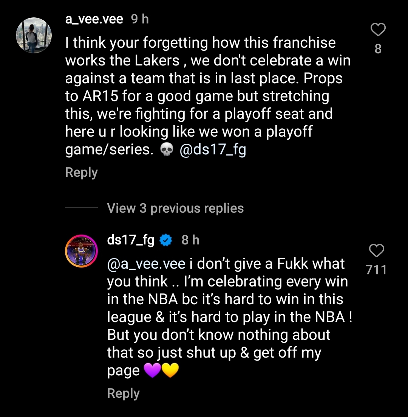Click the 9 h timestamp
Screen dimensions: 408x417
140,19
